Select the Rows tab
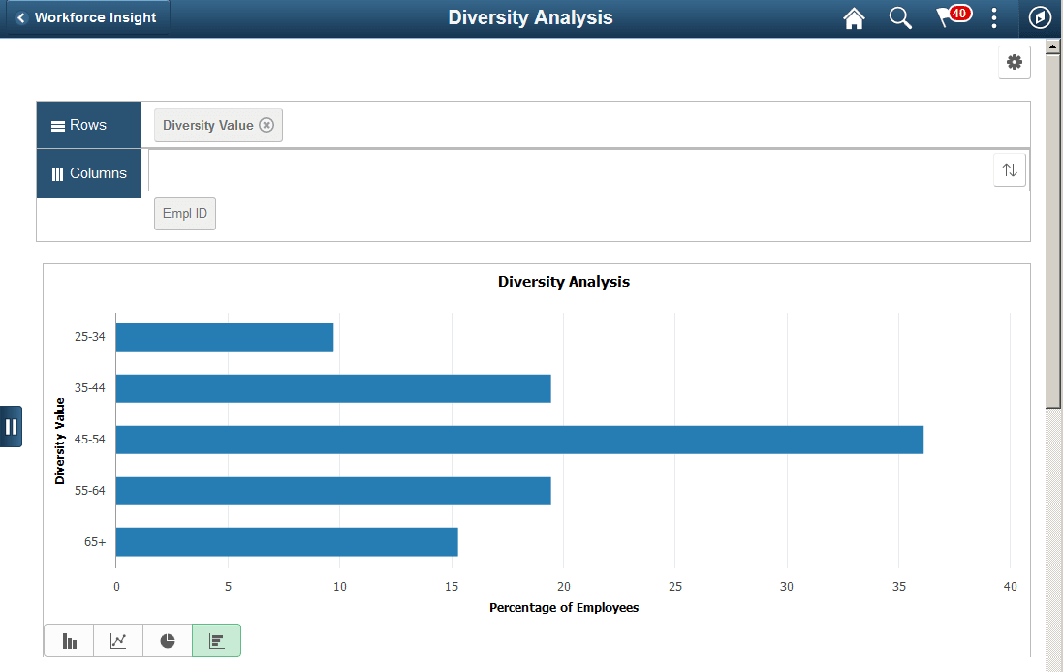Screen dimensions: 1063x672 click(88, 124)
